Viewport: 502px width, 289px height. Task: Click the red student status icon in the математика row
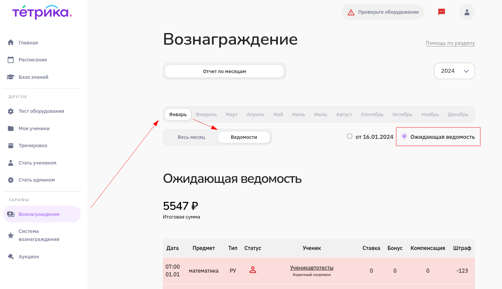tap(253, 270)
